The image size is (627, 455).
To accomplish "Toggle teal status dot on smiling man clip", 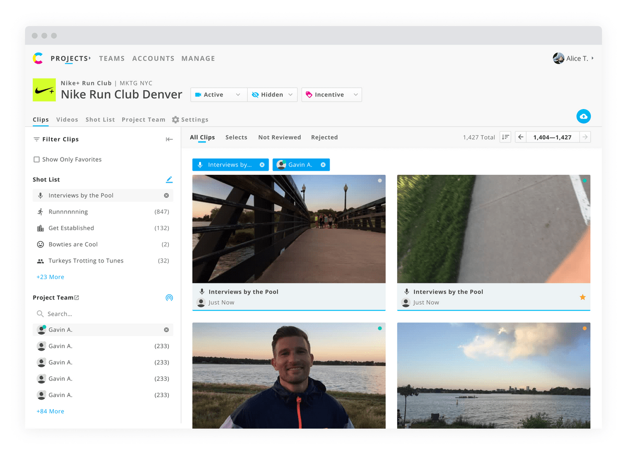I will (380, 328).
